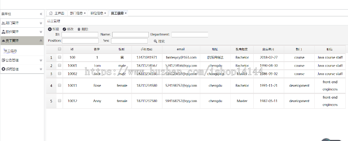Click the id 10012 cell

(72, 101)
